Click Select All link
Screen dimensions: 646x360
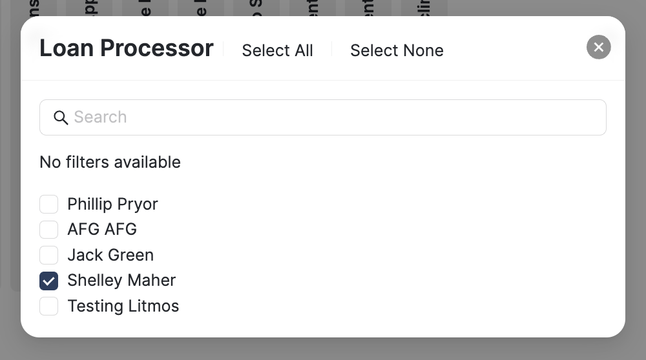point(277,50)
